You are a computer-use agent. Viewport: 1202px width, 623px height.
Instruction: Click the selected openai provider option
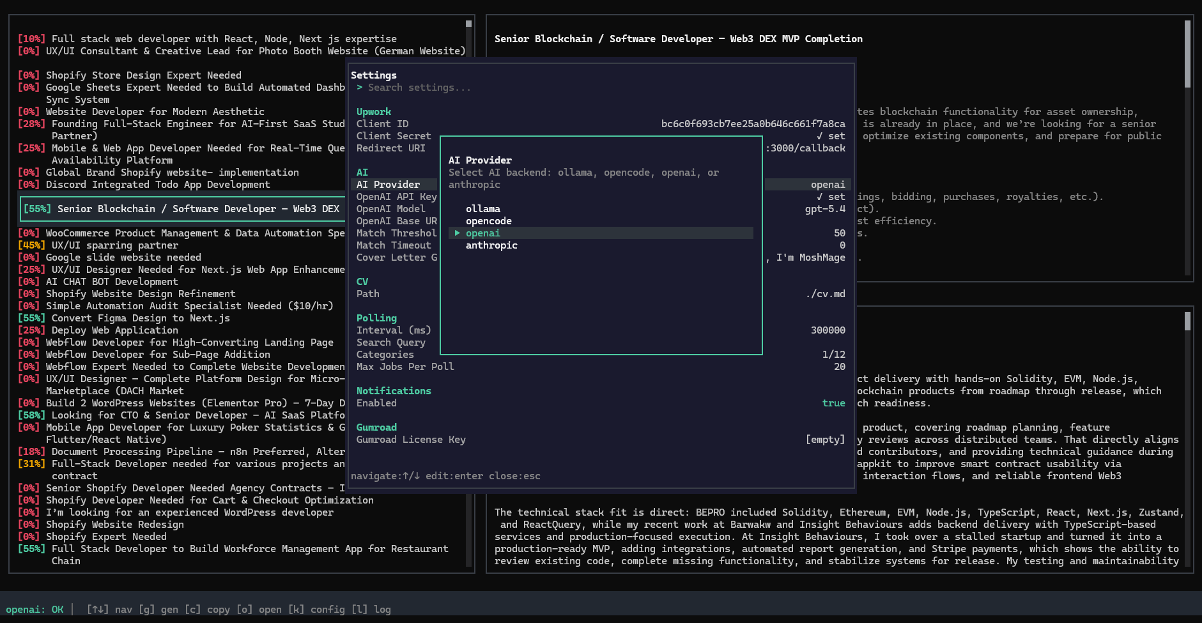(482, 233)
